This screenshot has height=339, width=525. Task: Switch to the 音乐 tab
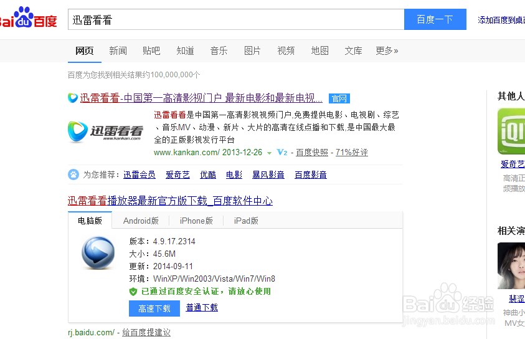pyautogui.click(x=219, y=51)
